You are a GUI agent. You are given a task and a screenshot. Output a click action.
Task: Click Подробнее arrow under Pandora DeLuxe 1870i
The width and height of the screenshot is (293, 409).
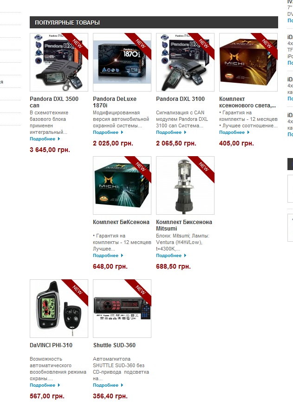click(122, 132)
